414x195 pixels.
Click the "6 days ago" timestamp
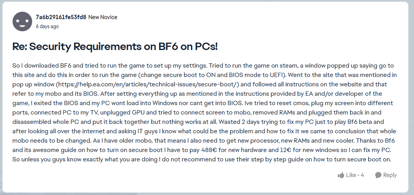(47, 27)
